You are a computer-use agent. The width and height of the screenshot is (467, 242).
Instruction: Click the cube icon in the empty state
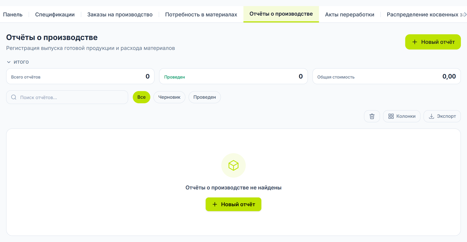[233, 165]
